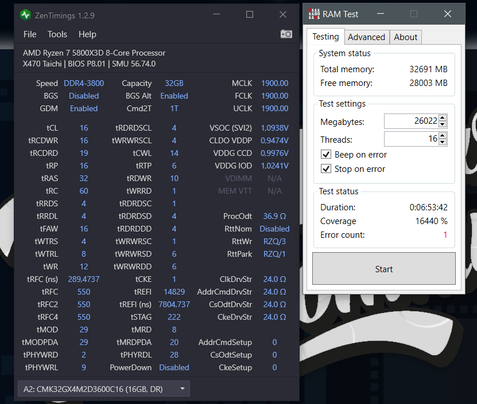This screenshot has width=477, height=404.
Task: Decrease Threads with the down arrow
Action: [443, 142]
